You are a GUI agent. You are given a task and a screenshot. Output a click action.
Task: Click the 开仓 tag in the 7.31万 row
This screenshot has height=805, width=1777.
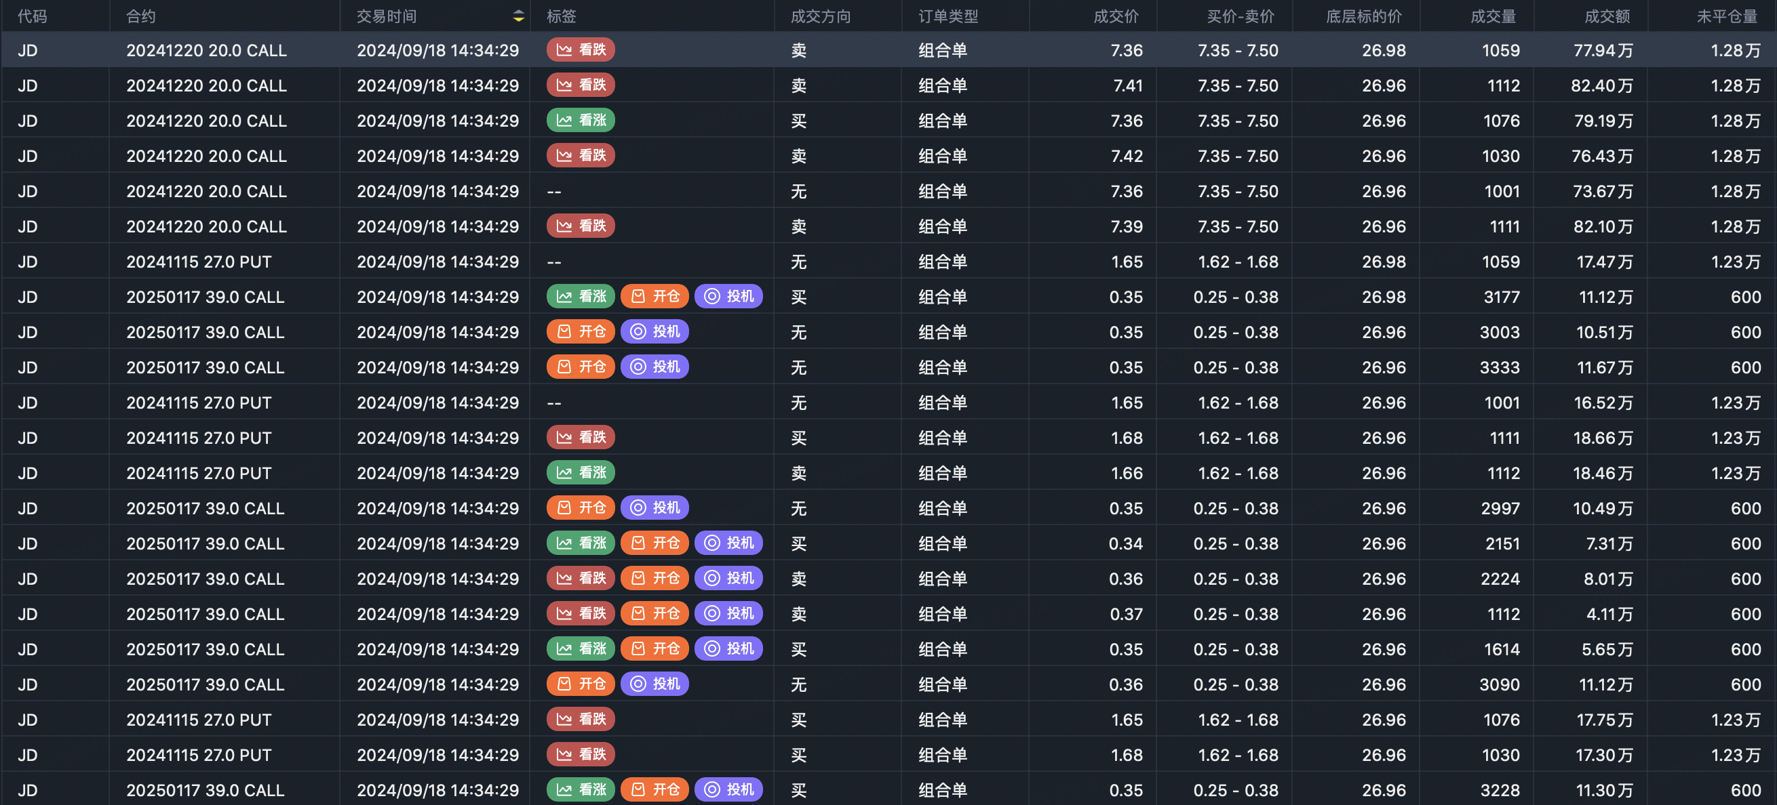655,543
